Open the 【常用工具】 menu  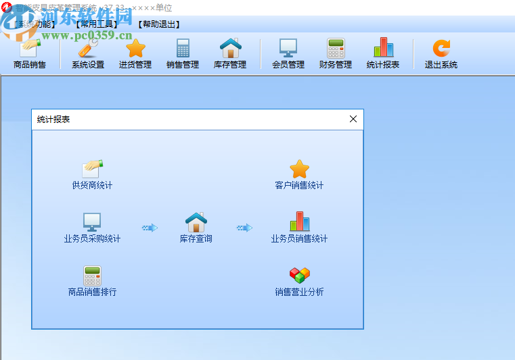97,24
